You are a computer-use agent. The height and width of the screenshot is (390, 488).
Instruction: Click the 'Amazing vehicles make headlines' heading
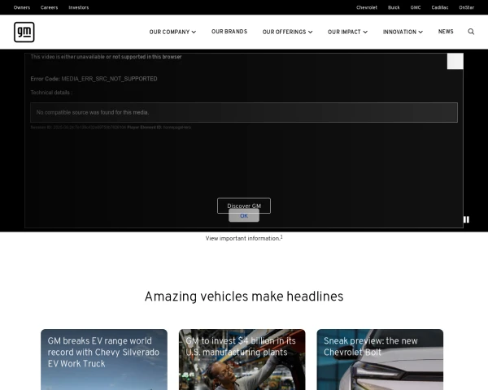point(244,297)
